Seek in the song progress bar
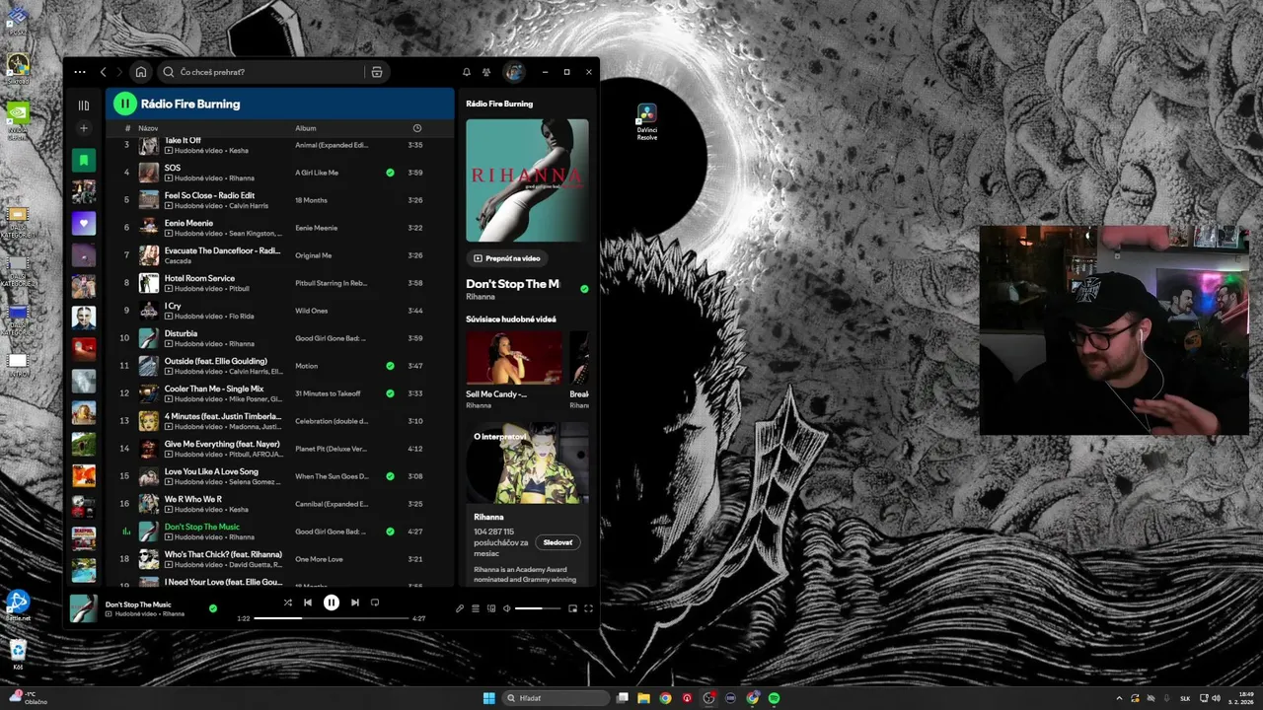 (332, 618)
